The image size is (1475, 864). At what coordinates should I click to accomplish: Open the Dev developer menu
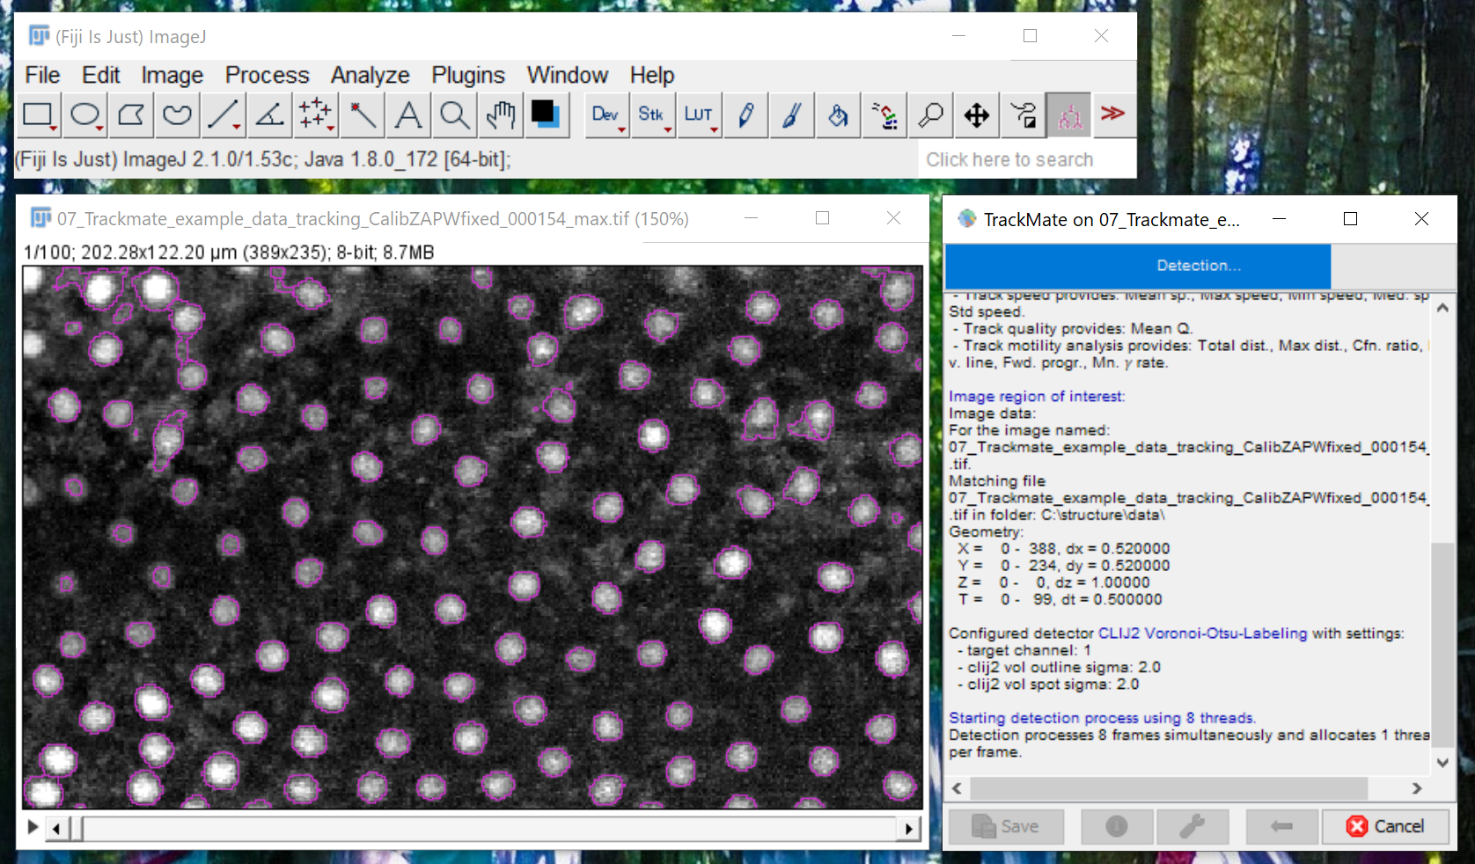(x=606, y=115)
